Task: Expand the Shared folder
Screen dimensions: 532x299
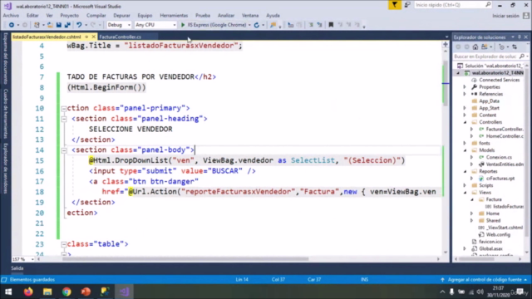Action: [471, 221]
